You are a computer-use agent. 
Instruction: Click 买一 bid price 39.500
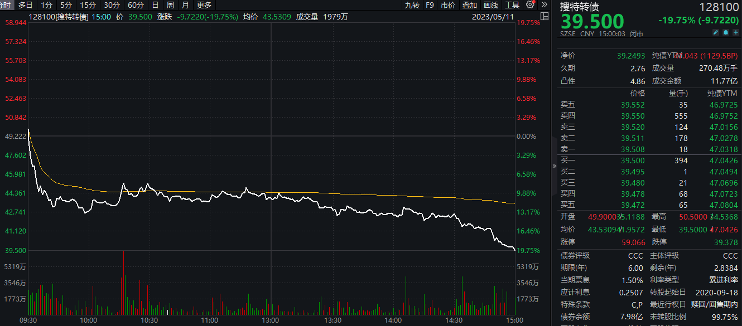click(x=633, y=160)
